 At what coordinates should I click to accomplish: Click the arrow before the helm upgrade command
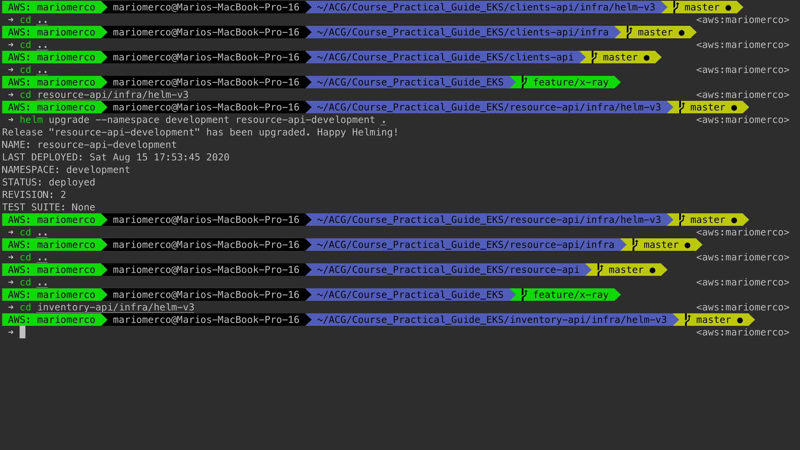(x=11, y=120)
